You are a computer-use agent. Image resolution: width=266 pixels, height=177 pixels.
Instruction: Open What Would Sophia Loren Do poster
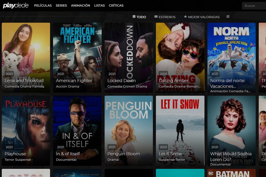click(x=231, y=131)
